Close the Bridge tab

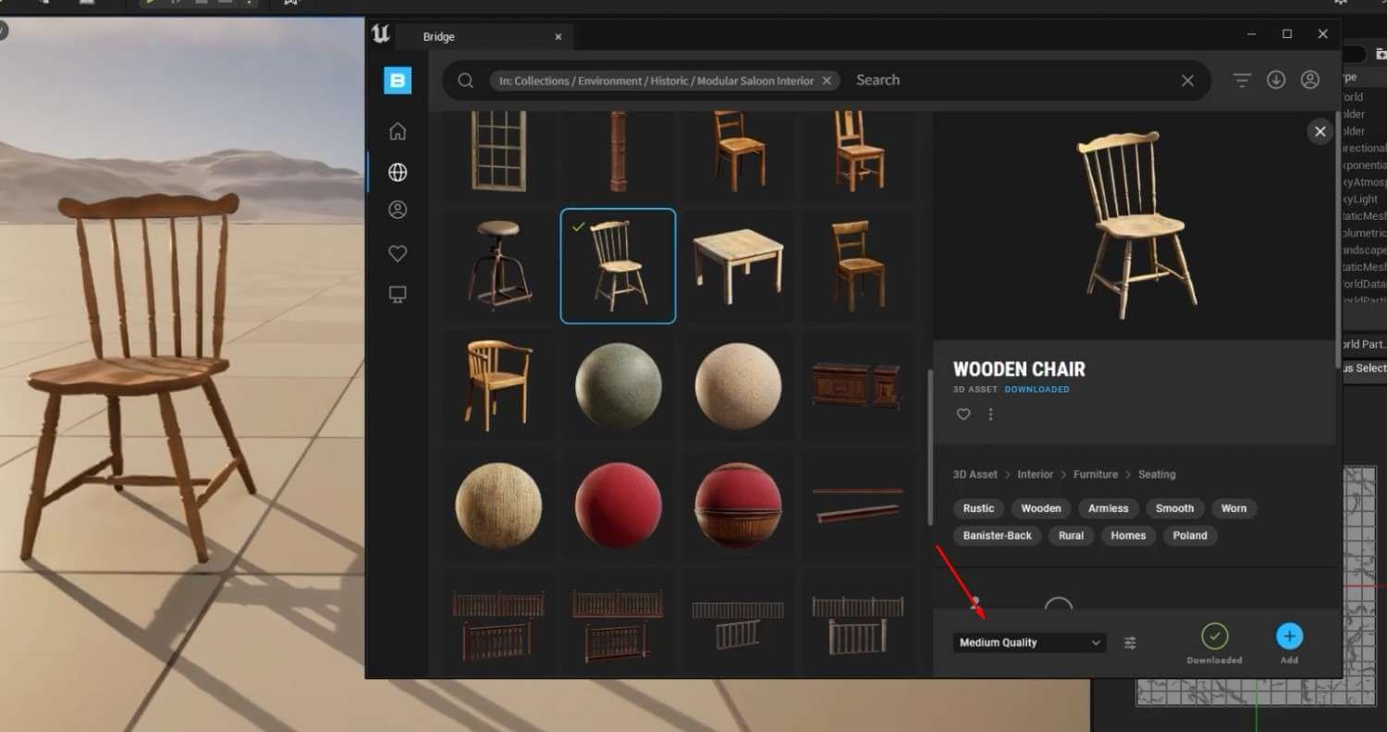click(558, 37)
